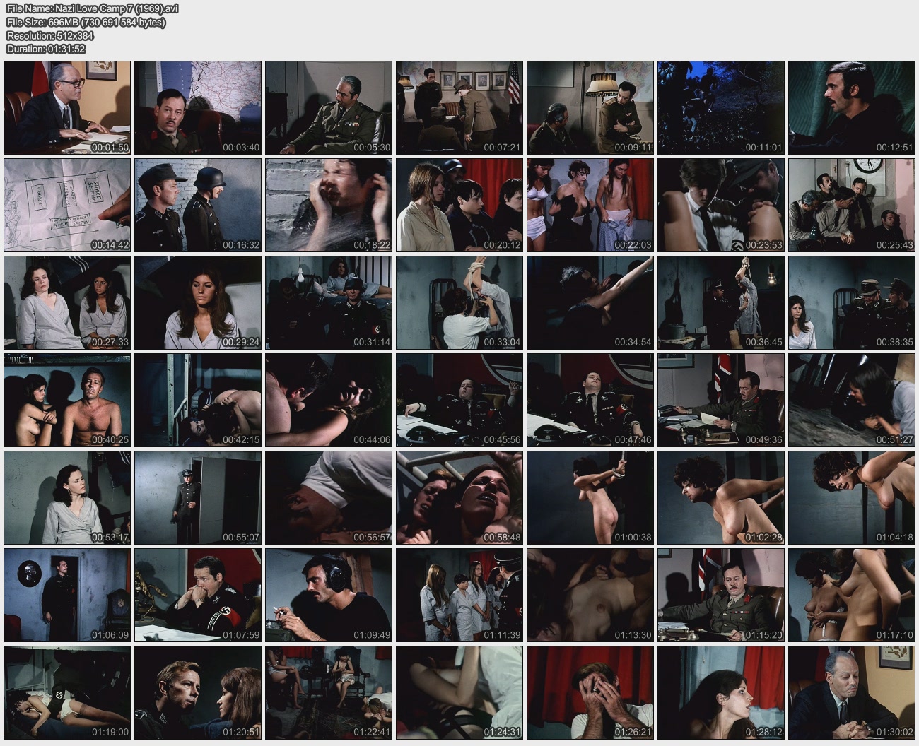Screen dimensions: 919x746
Task: Select the Duration 01:31:52 text
Action: tap(46, 49)
